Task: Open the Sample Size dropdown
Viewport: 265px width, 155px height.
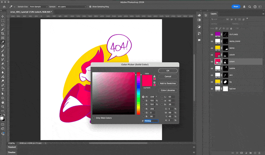Action: coord(39,7)
